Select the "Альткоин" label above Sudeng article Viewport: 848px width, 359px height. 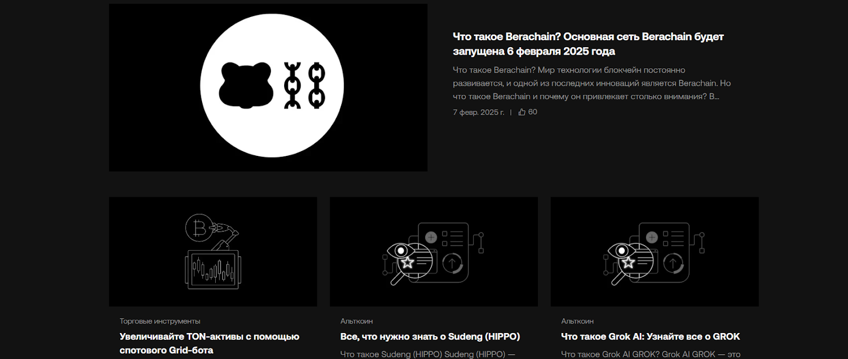tap(357, 321)
